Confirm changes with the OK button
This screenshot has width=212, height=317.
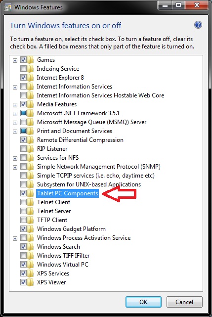pyautogui.click(x=143, y=302)
